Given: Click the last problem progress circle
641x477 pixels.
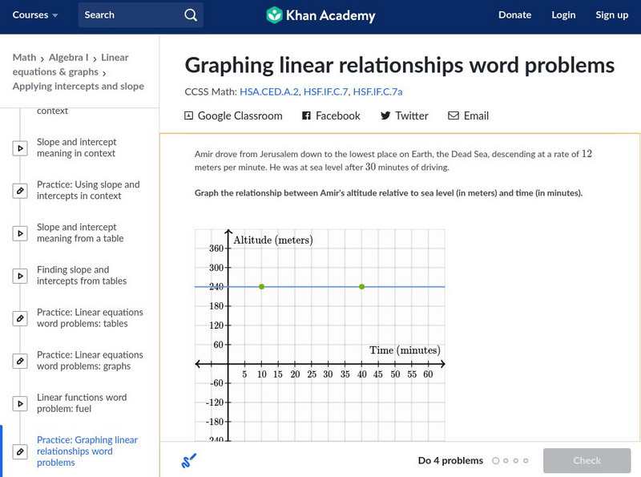Looking at the screenshot, I should pos(526,461).
